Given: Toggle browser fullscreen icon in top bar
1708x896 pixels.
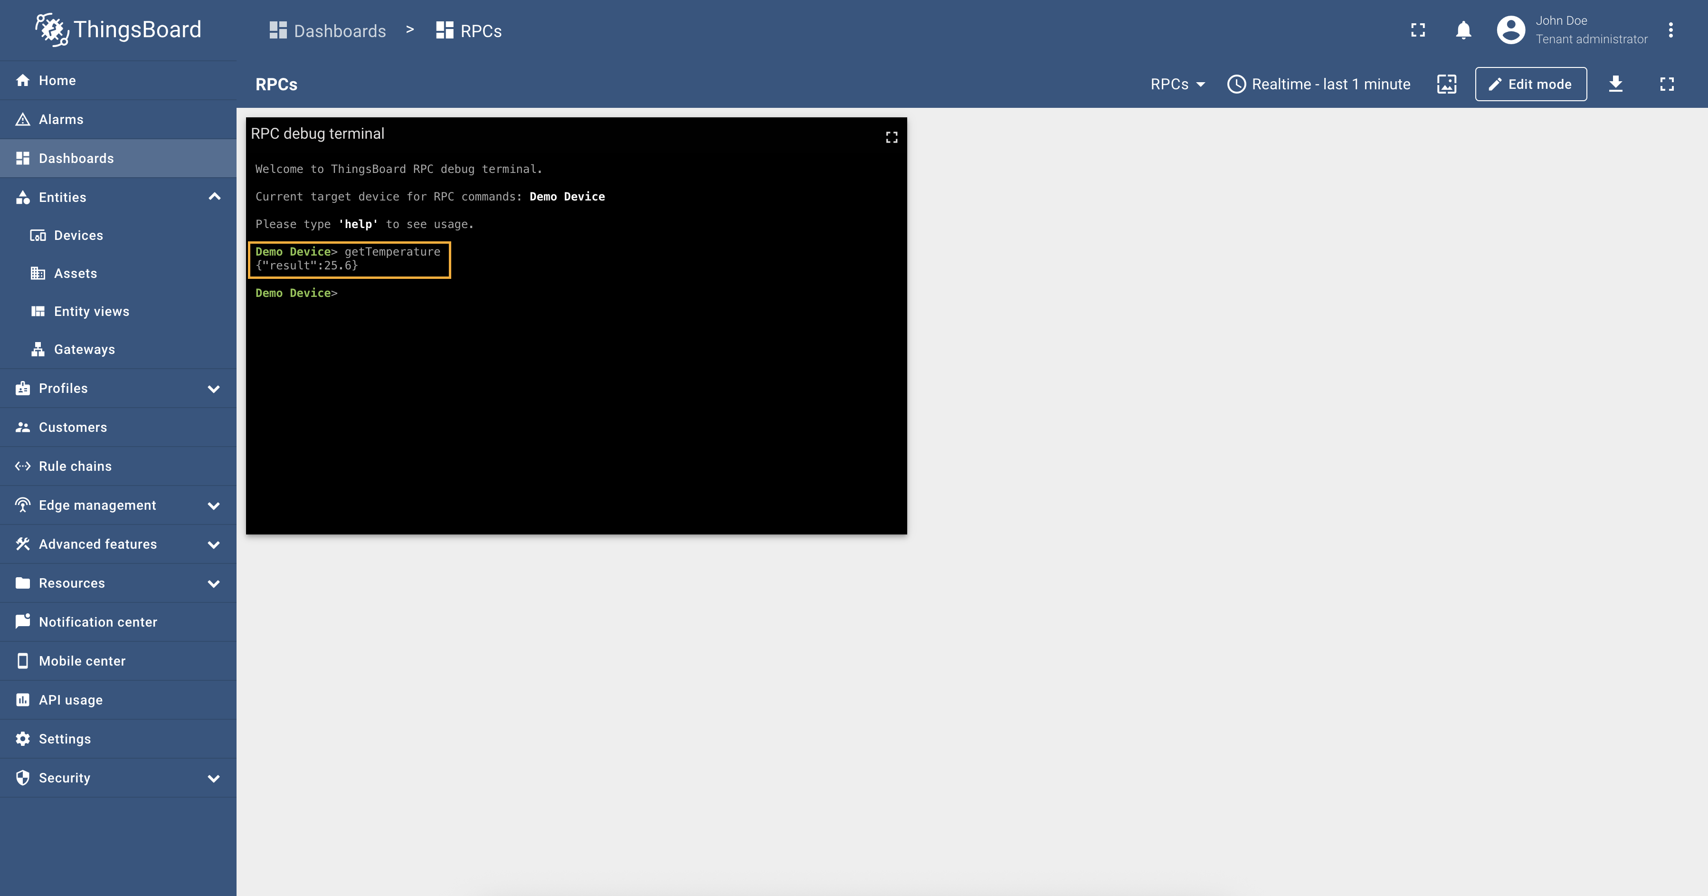Looking at the screenshot, I should pyautogui.click(x=1418, y=30).
